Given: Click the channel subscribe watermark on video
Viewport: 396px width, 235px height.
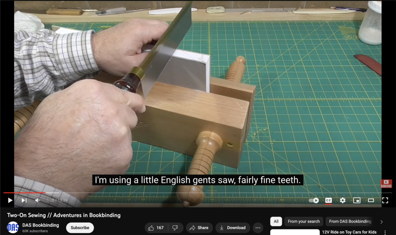Looking at the screenshot, I should [386, 184].
